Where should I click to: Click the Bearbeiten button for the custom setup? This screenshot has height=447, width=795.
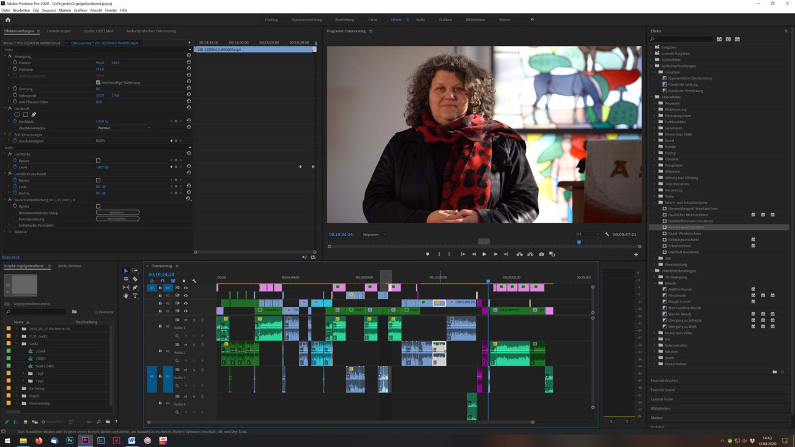[x=117, y=212]
